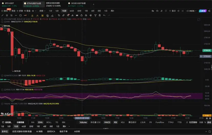Image resolution: width=212 pixels, height=135 pixels.
Task: Lock drawings with the padlock icon
Action: (81, 16)
